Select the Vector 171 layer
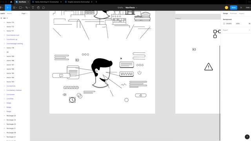 pyautogui.click(x=10, y=31)
